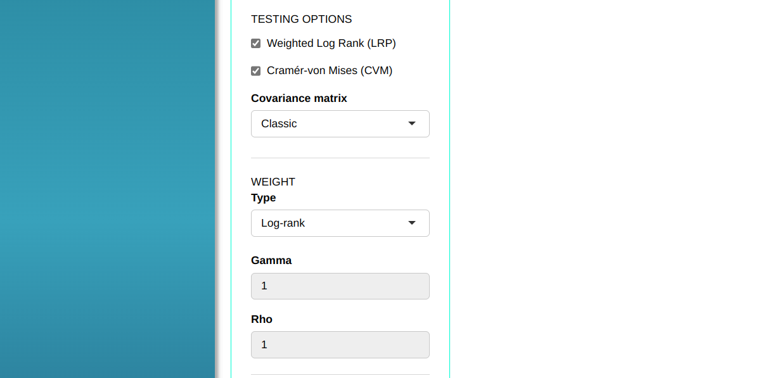Click the divider line below the Rho field
Screen dimensions: 784x378
click(340, 374)
